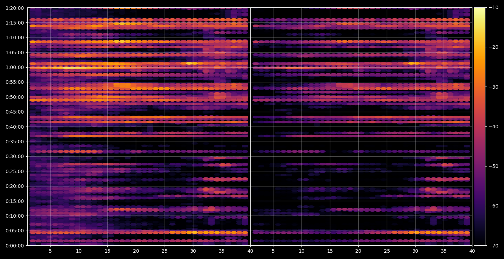
Task: Click the −10 colorbar tick label
Action: [493, 8]
